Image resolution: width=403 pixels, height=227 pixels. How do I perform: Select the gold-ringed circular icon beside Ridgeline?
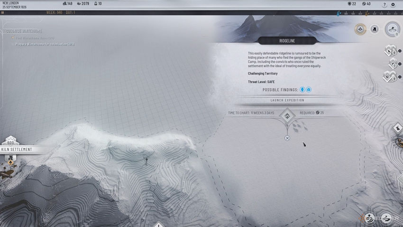(360, 29)
